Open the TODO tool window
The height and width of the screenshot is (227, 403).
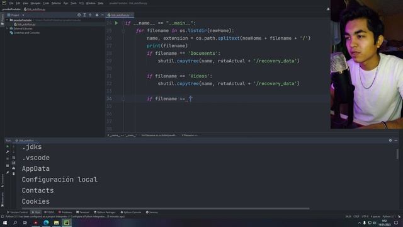point(49,212)
